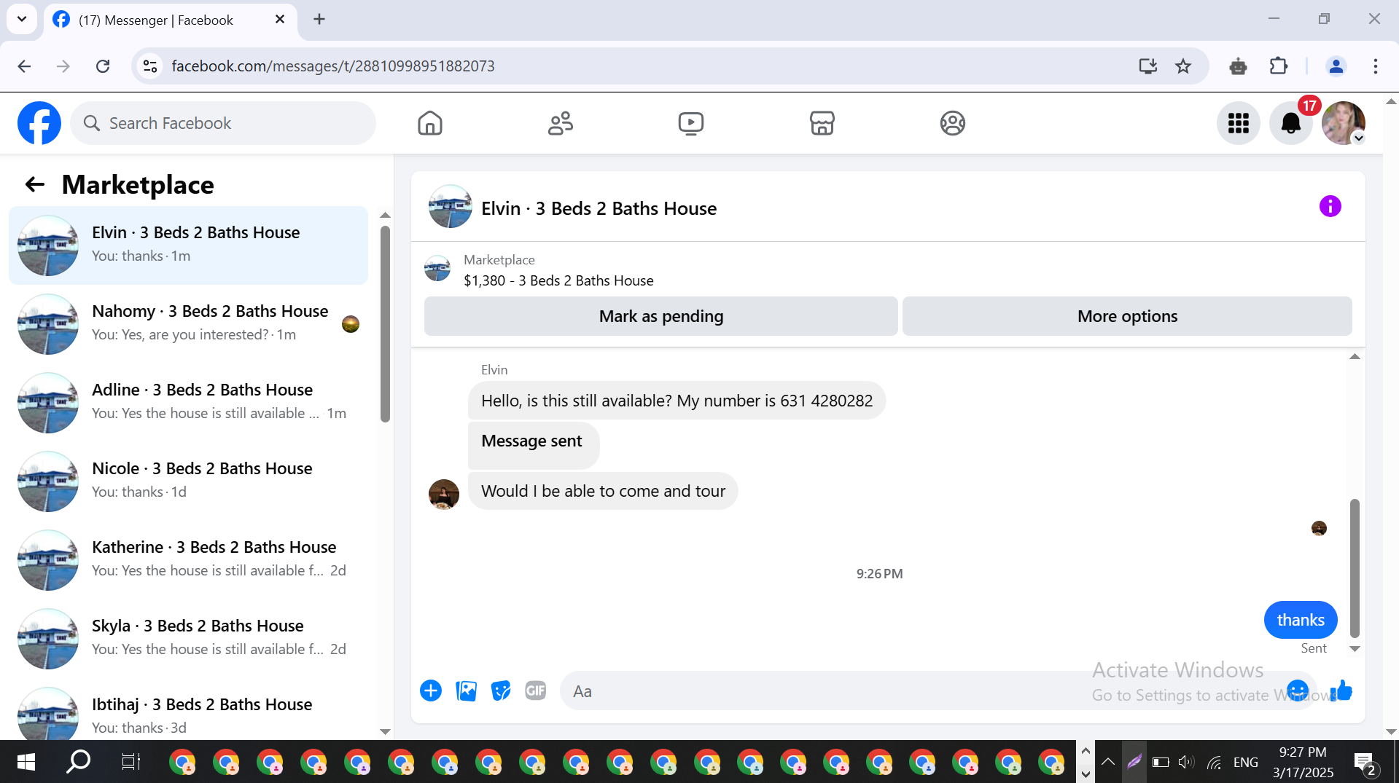Open Chrome three-dot menu
Image resolution: width=1399 pixels, height=783 pixels.
coord(1376,66)
